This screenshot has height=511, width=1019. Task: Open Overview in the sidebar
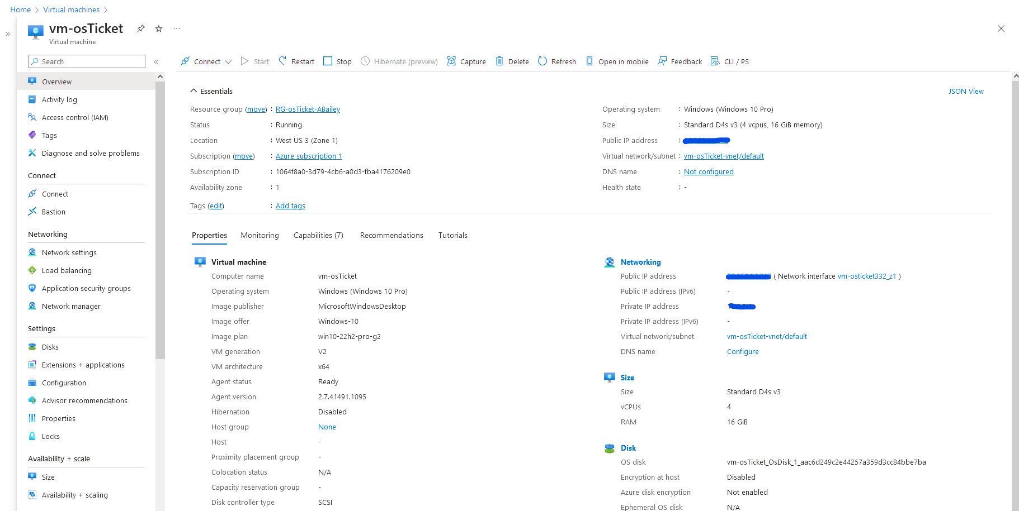[x=86, y=82]
